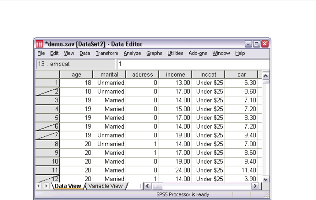Viewport: 316px width, 200px height.
Task: Open the View menu
Action: [69, 53]
